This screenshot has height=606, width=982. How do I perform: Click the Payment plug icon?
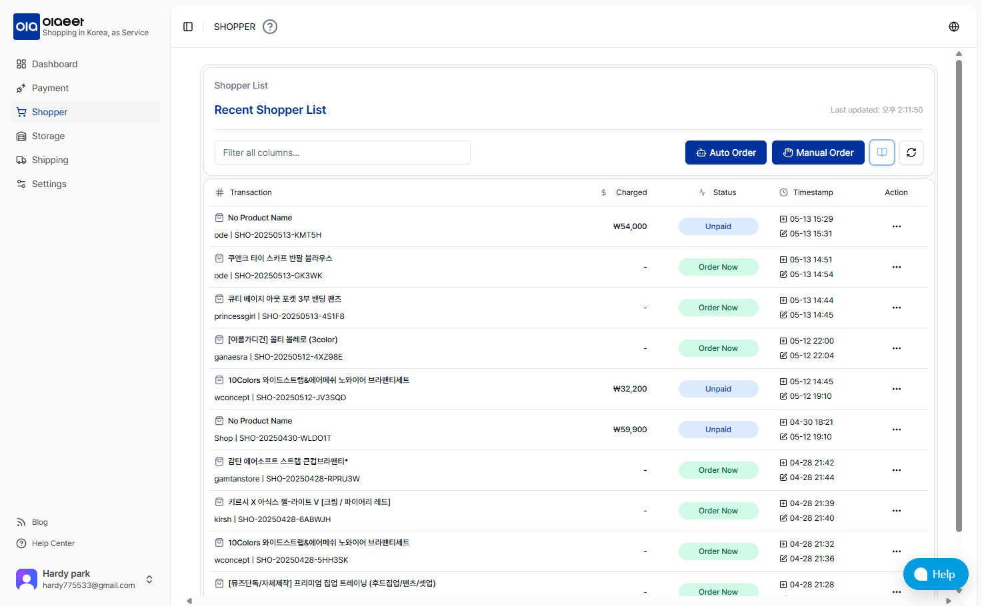coord(21,88)
